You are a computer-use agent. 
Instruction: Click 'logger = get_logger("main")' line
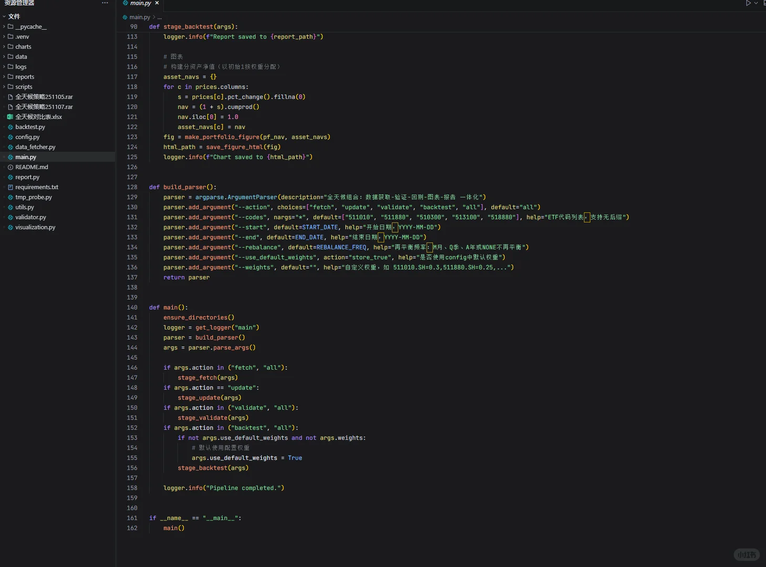point(211,328)
